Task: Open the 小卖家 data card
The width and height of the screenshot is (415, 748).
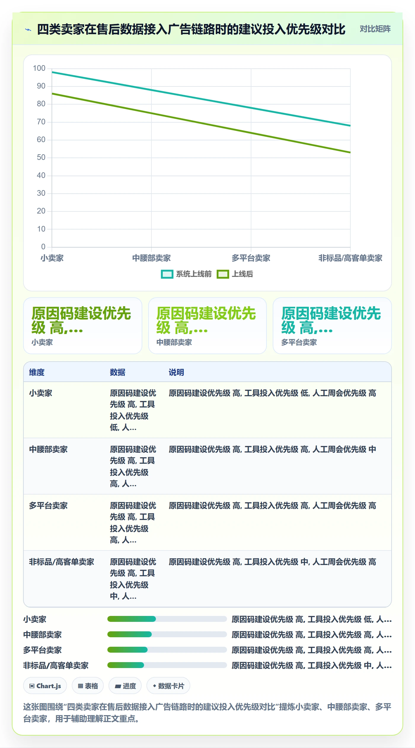Action: [x=83, y=326]
